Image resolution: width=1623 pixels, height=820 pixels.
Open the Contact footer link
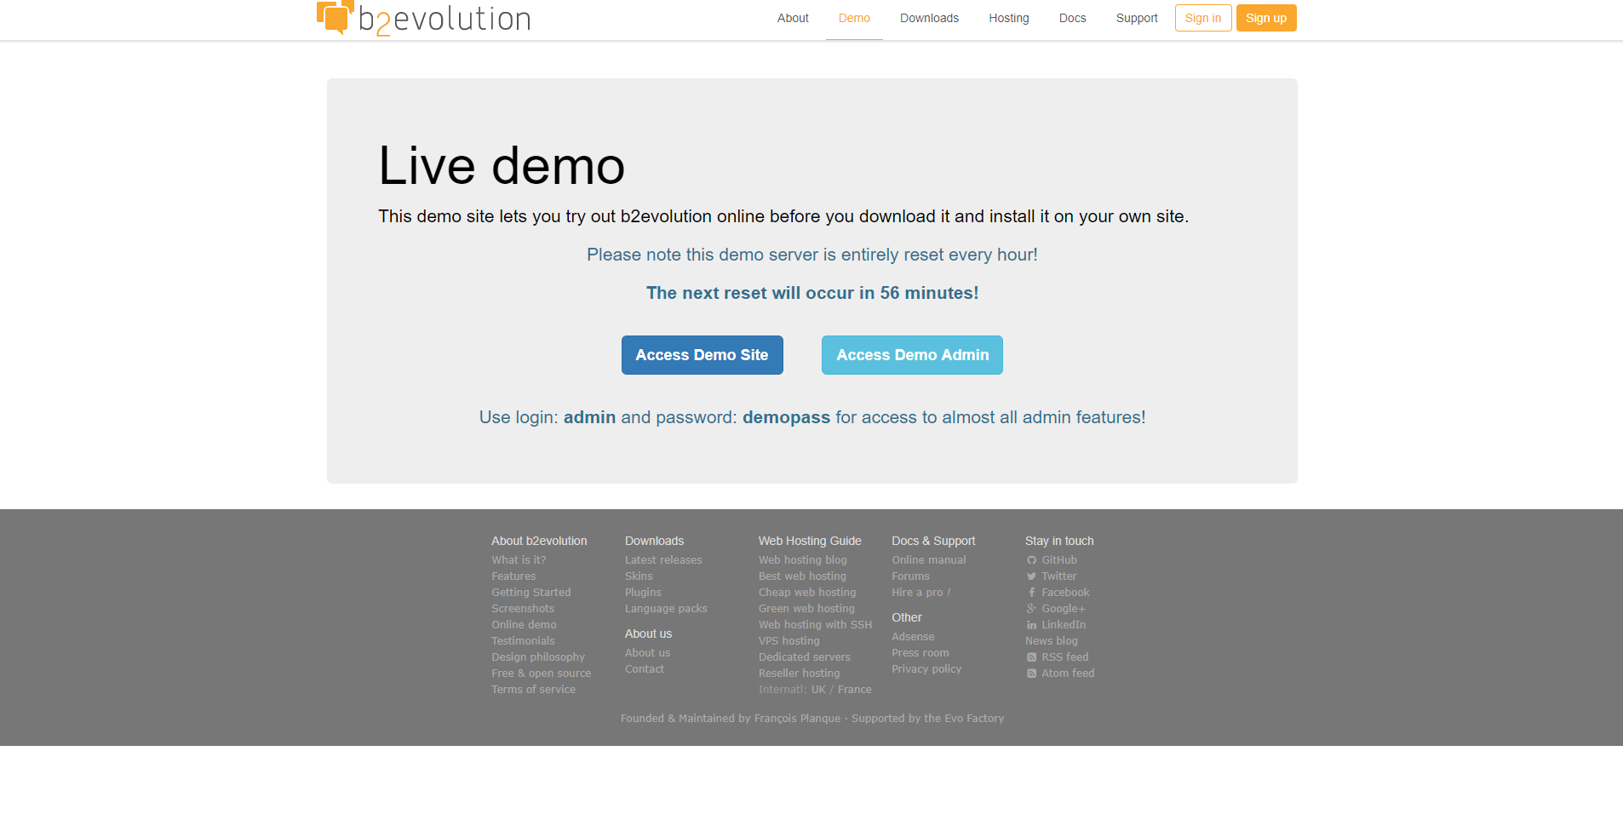click(645, 669)
